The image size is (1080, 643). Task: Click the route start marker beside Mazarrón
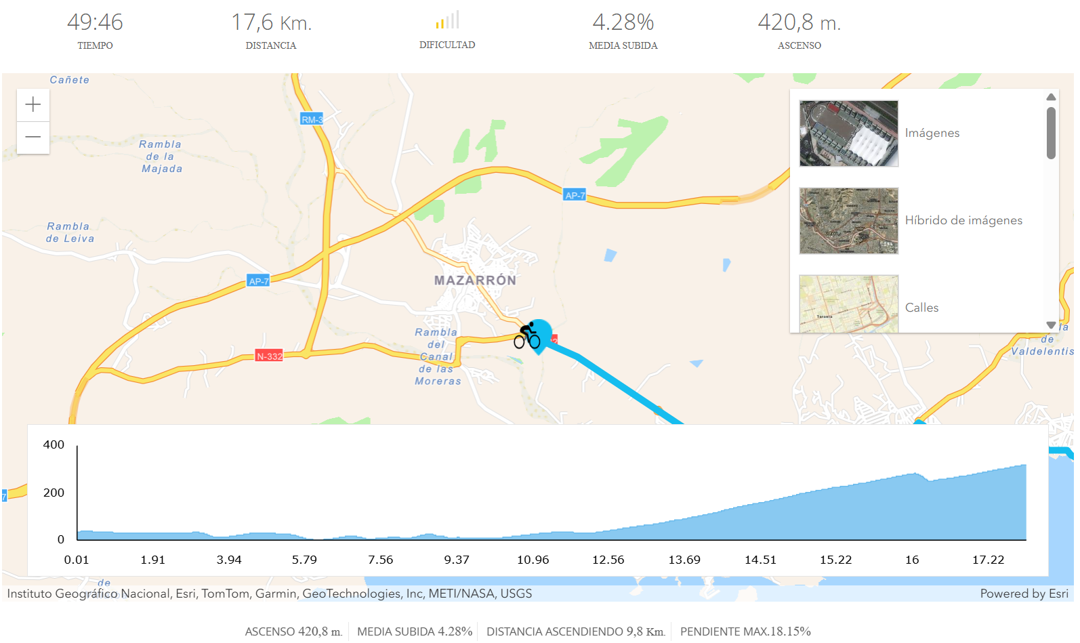coord(540,333)
